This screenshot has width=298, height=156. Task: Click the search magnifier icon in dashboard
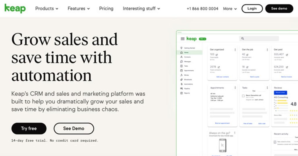point(242,39)
